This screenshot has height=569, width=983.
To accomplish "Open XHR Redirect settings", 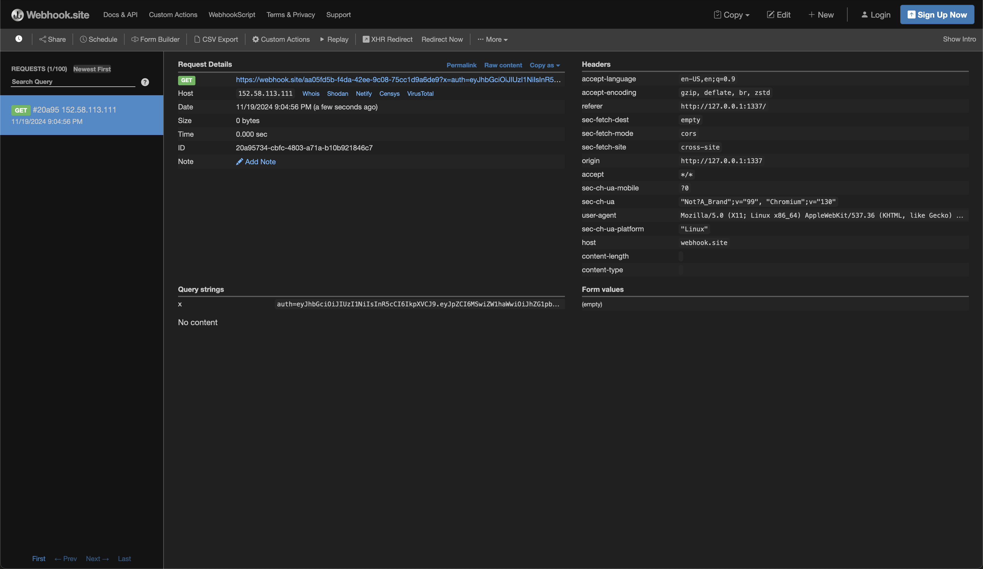I will [x=387, y=39].
